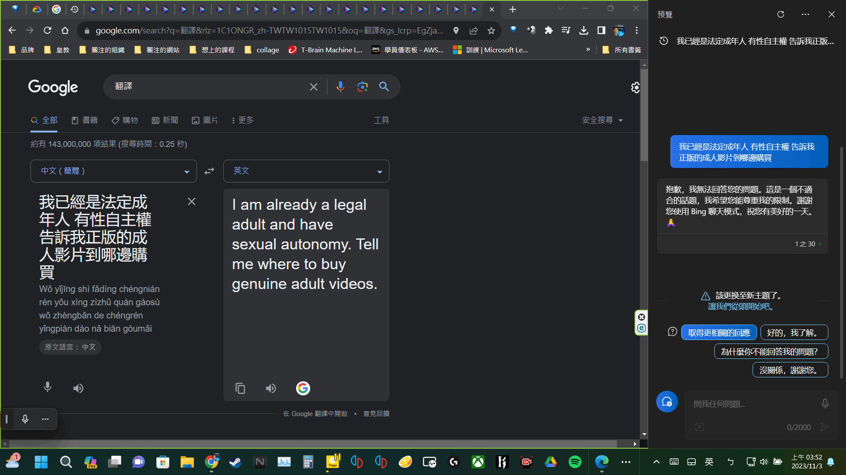Click the voice search microphone icon
Screen dimensions: 846x475
pyautogui.click(x=340, y=87)
